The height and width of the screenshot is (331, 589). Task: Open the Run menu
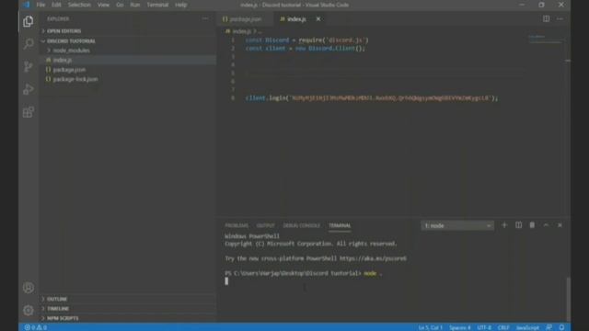[135, 5]
